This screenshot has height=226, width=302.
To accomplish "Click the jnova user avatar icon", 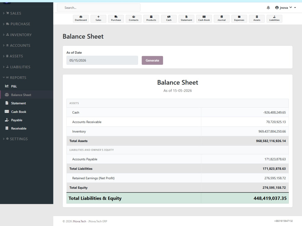I will pyautogui.click(x=277, y=8).
